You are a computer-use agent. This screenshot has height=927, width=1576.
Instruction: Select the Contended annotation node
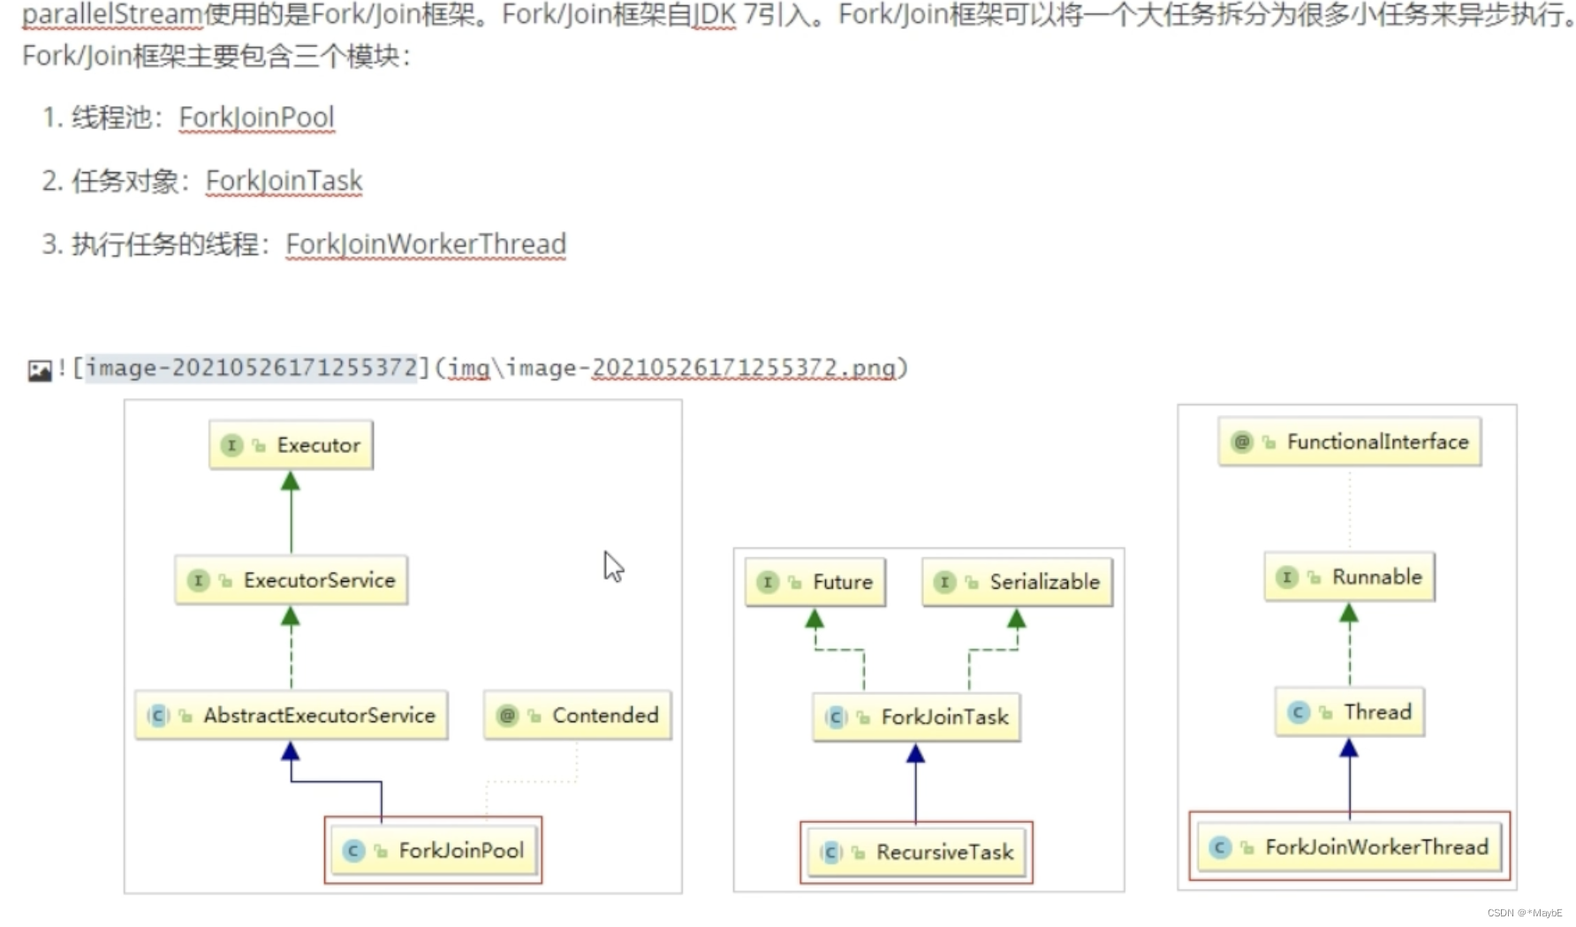click(x=578, y=715)
